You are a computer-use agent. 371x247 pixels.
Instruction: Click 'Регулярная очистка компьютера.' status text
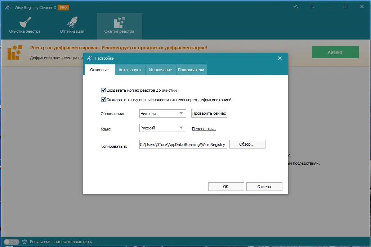pos(61,242)
